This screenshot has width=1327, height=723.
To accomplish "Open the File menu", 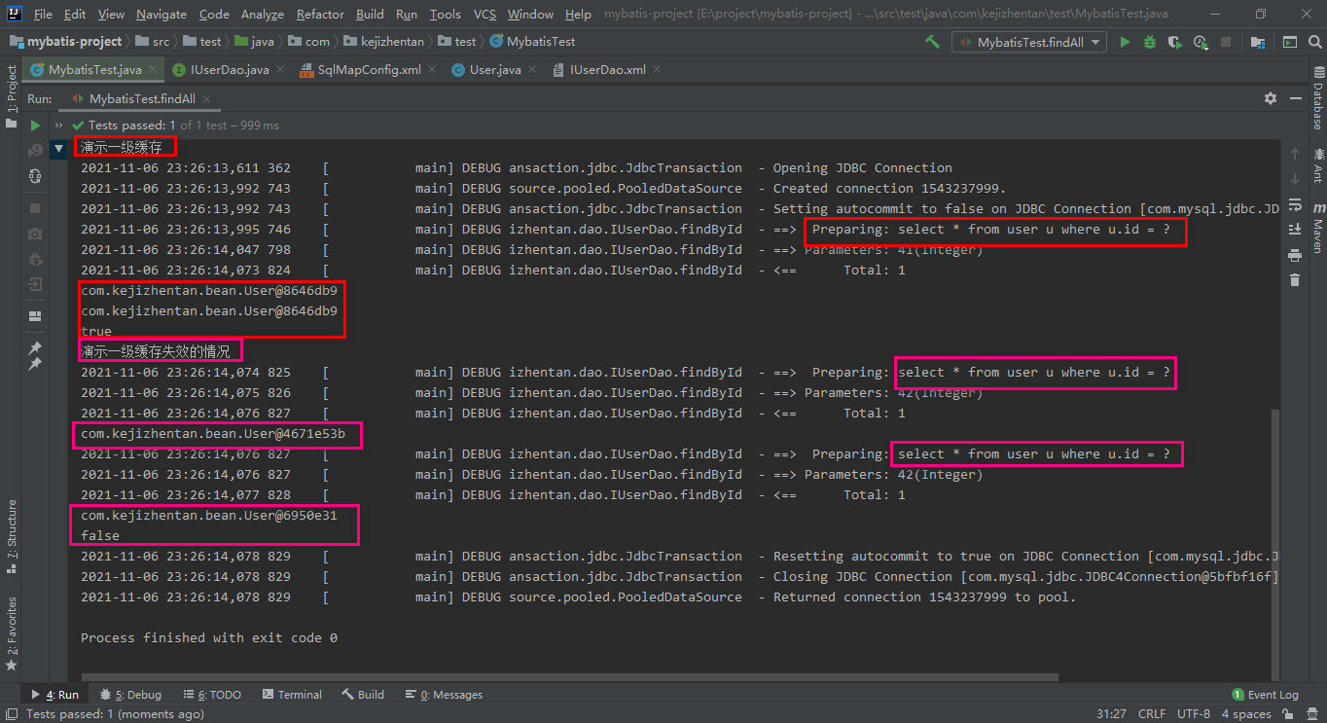I will click(43, 15).
